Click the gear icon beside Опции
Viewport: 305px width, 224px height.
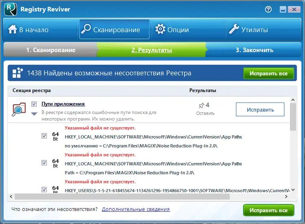point(160,29)
